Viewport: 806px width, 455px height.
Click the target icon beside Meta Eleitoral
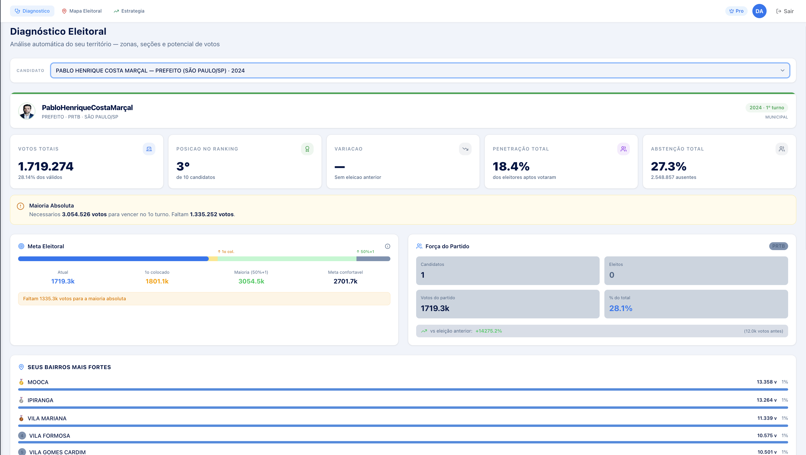21,246
